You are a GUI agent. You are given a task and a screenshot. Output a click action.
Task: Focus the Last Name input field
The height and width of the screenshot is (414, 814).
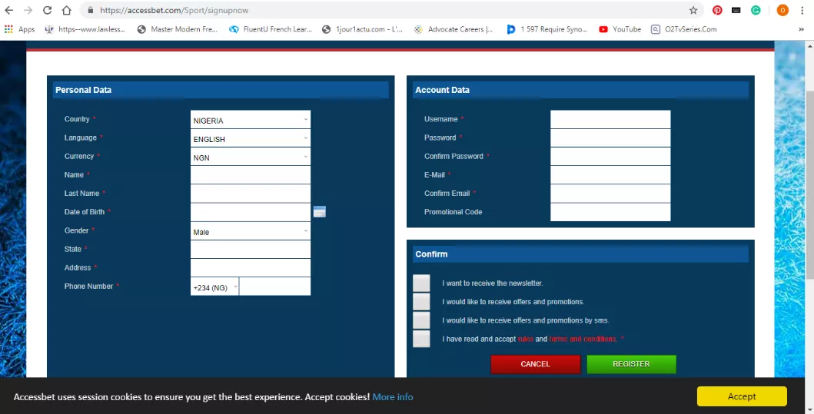pos(251,194)
